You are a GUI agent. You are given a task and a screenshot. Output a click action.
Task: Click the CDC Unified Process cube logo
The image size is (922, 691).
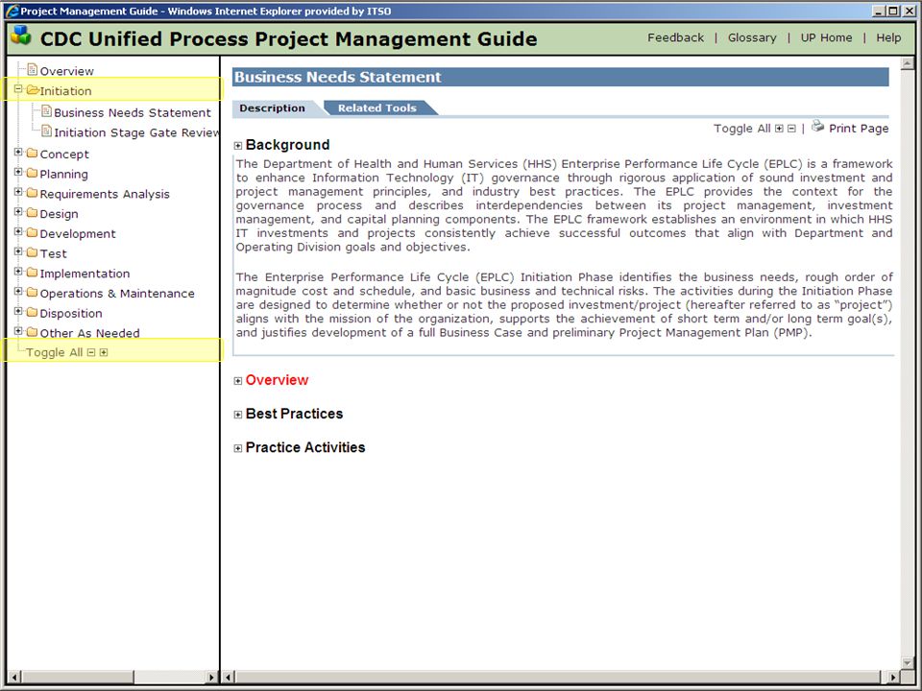pyautogui.click(x=21, y=36)
